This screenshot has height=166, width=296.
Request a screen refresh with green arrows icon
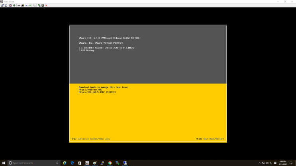[14, 6]
